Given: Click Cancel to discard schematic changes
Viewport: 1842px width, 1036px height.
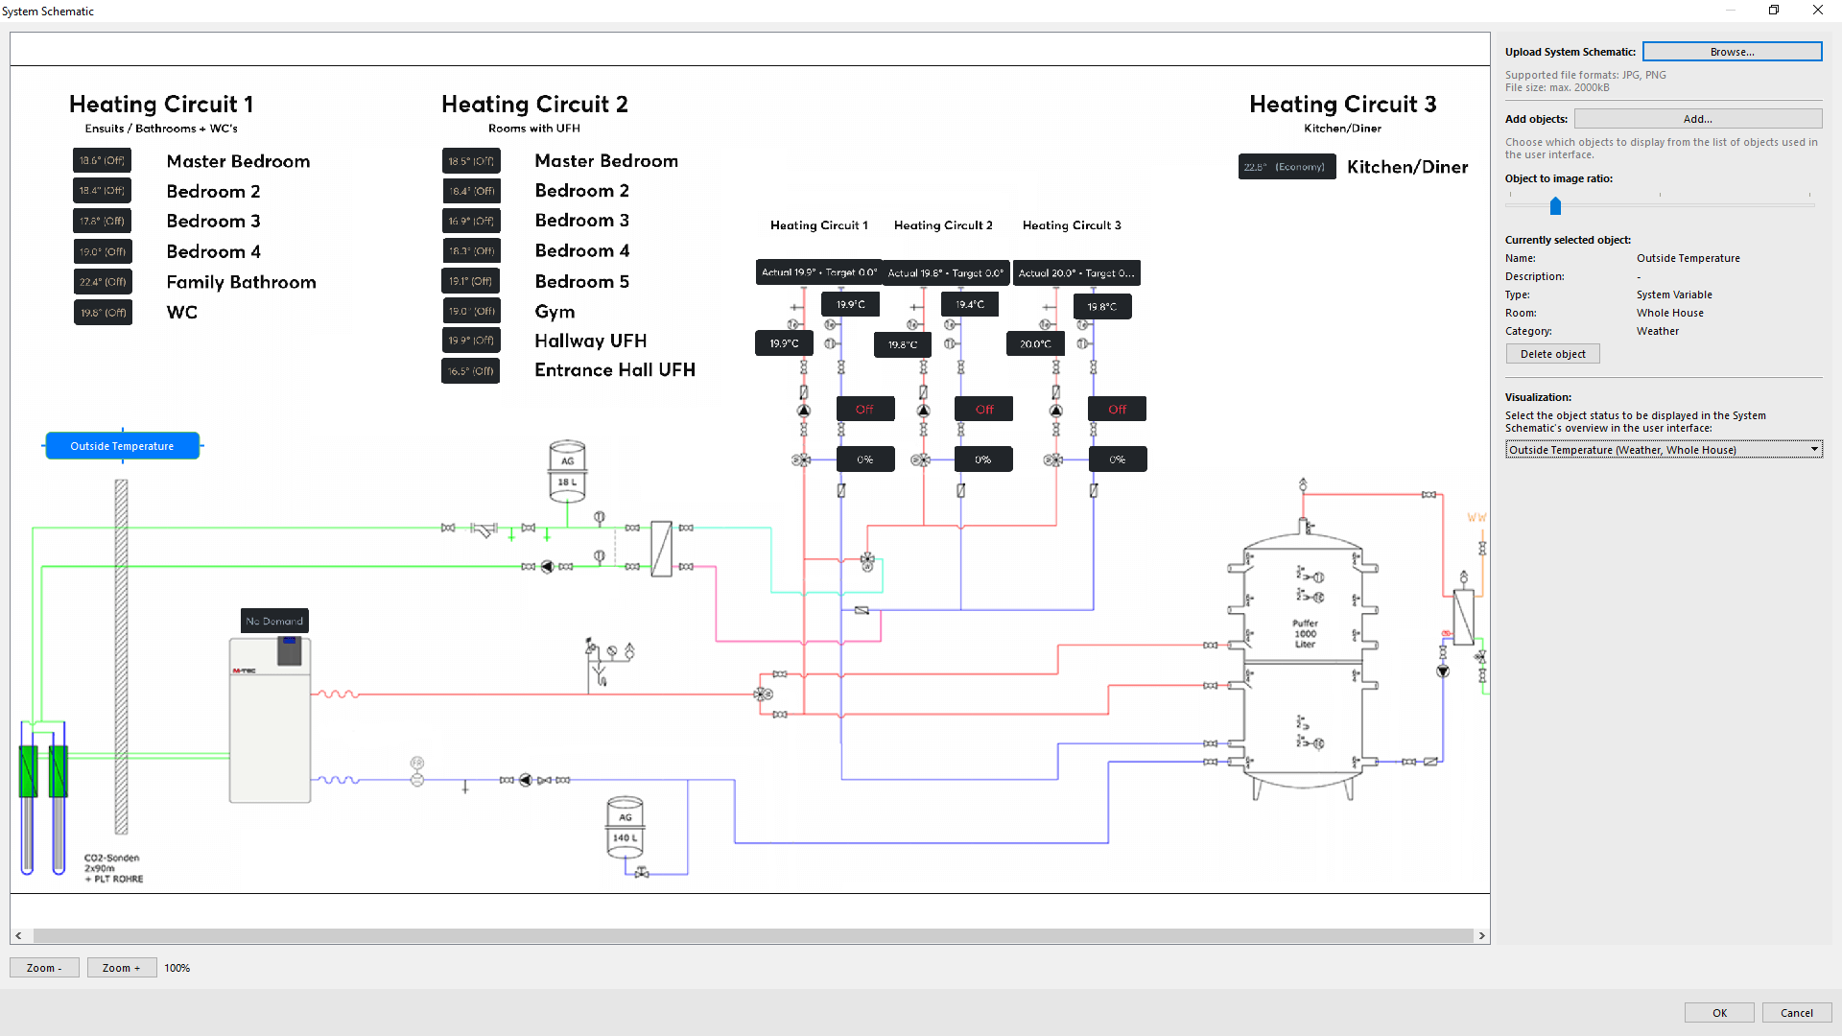Looking at the screenshot, I should click(1796, 1013).
